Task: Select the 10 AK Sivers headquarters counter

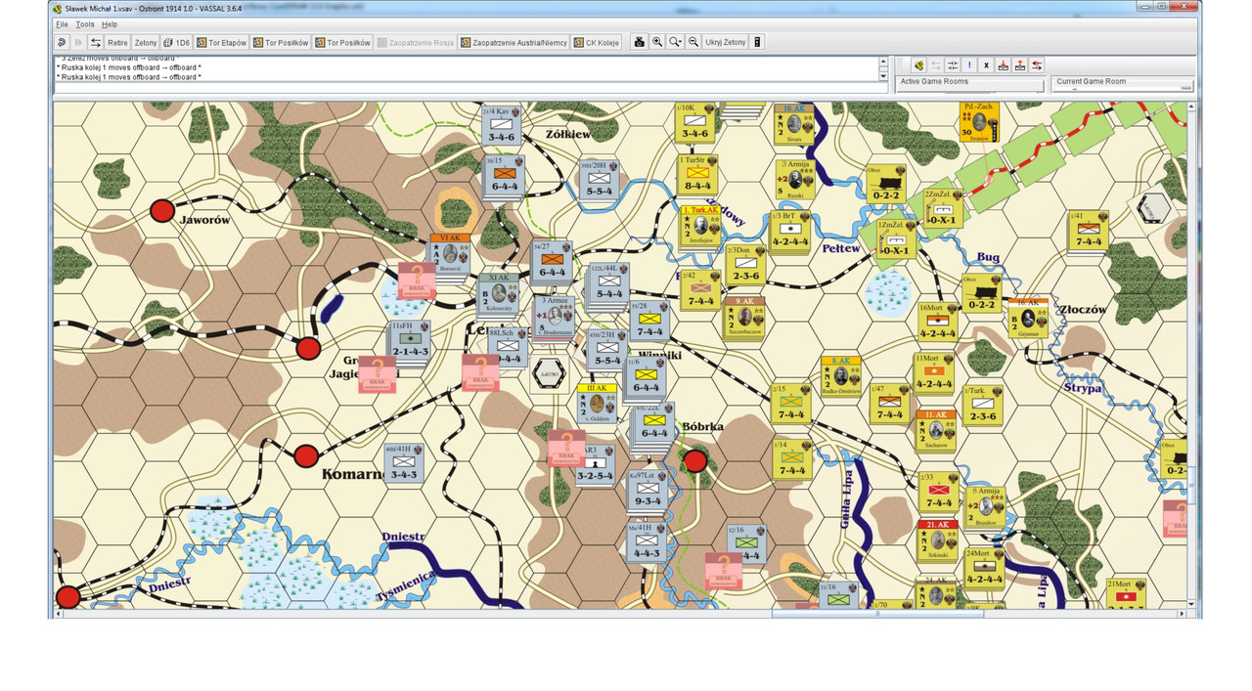Action: point(793,124)
